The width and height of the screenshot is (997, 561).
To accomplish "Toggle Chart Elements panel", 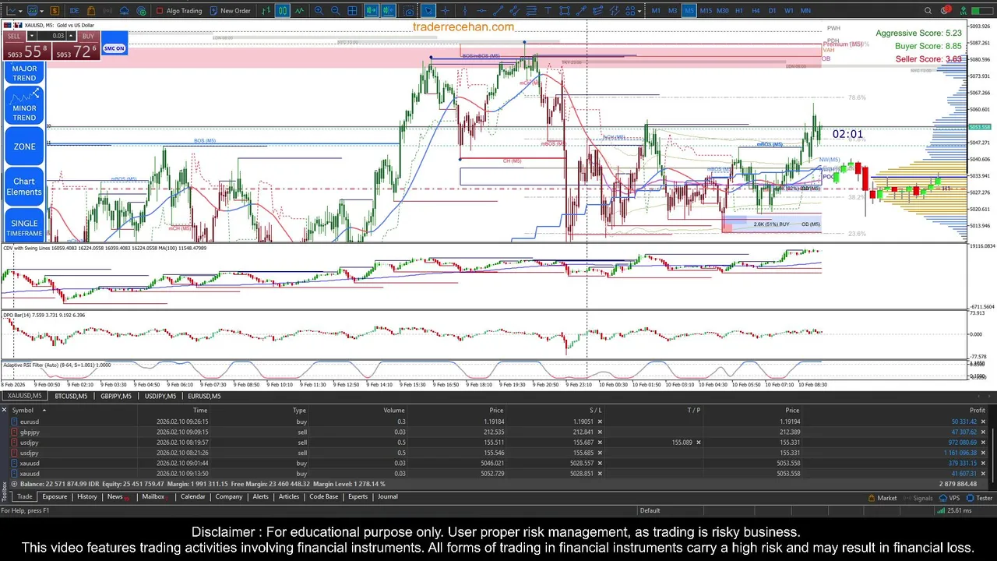I will pyautogui.click(x=24, y=186).
